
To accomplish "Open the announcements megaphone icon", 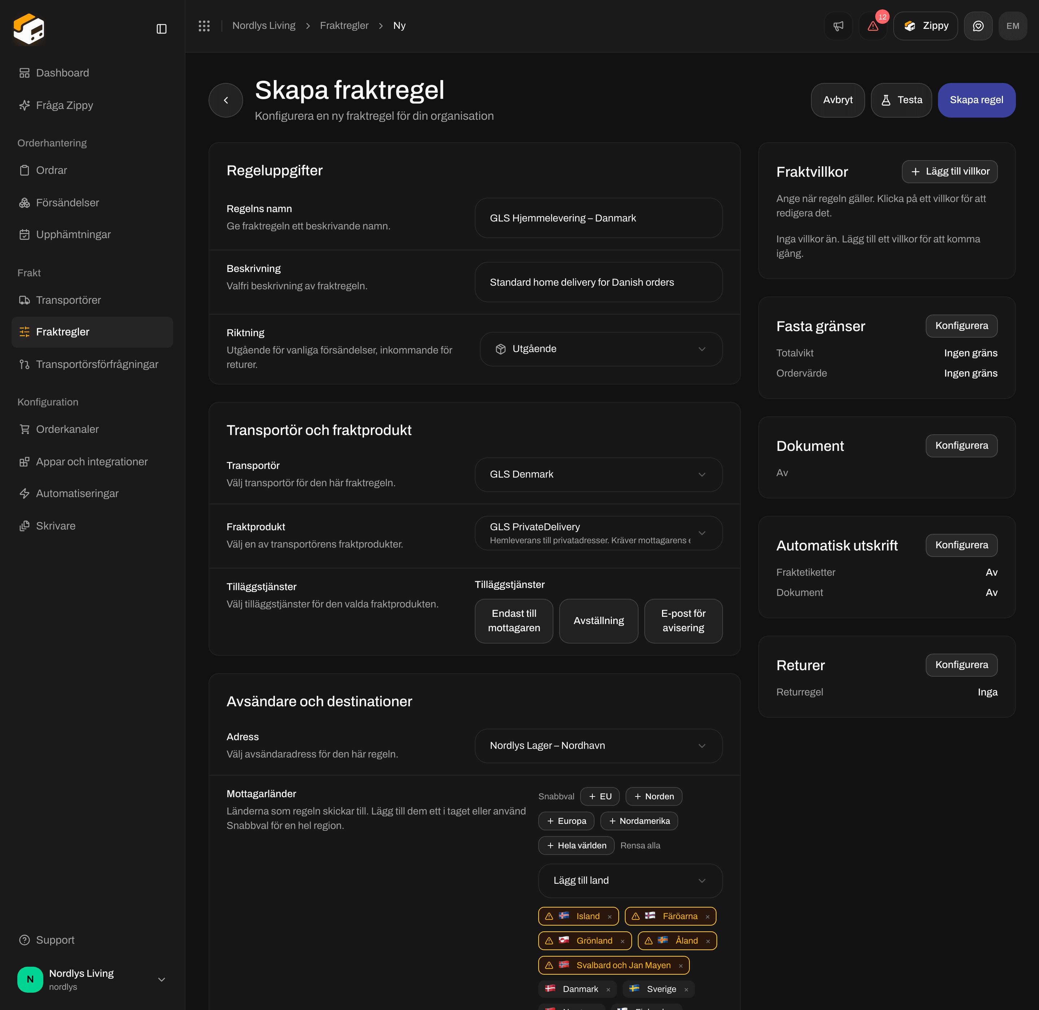I will [x=838, y=26].
